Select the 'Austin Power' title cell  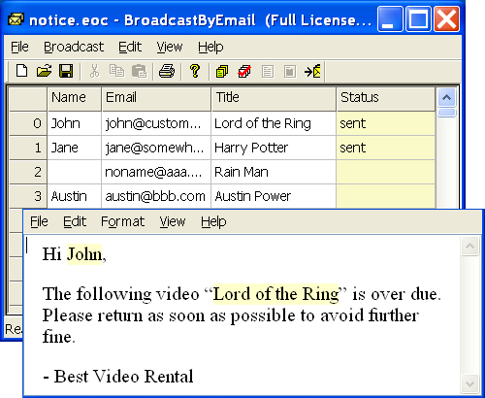[274, 196]
